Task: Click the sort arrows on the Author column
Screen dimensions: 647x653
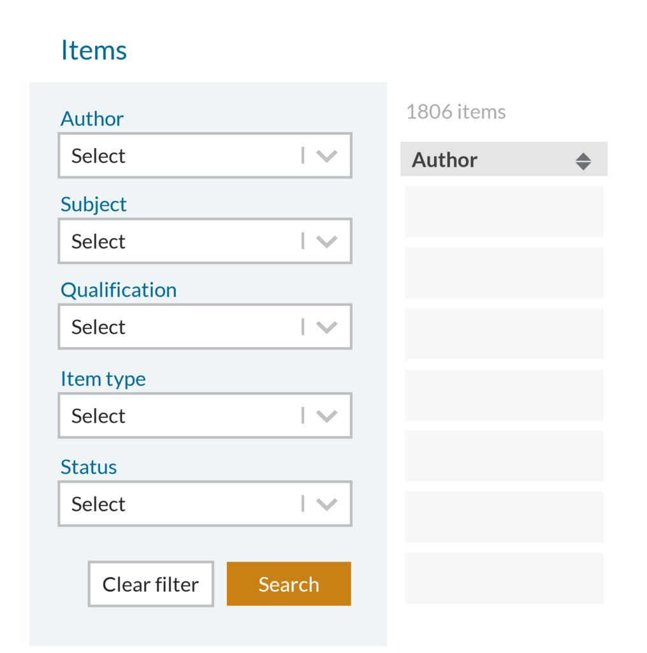Action: (x=584, y=160)
